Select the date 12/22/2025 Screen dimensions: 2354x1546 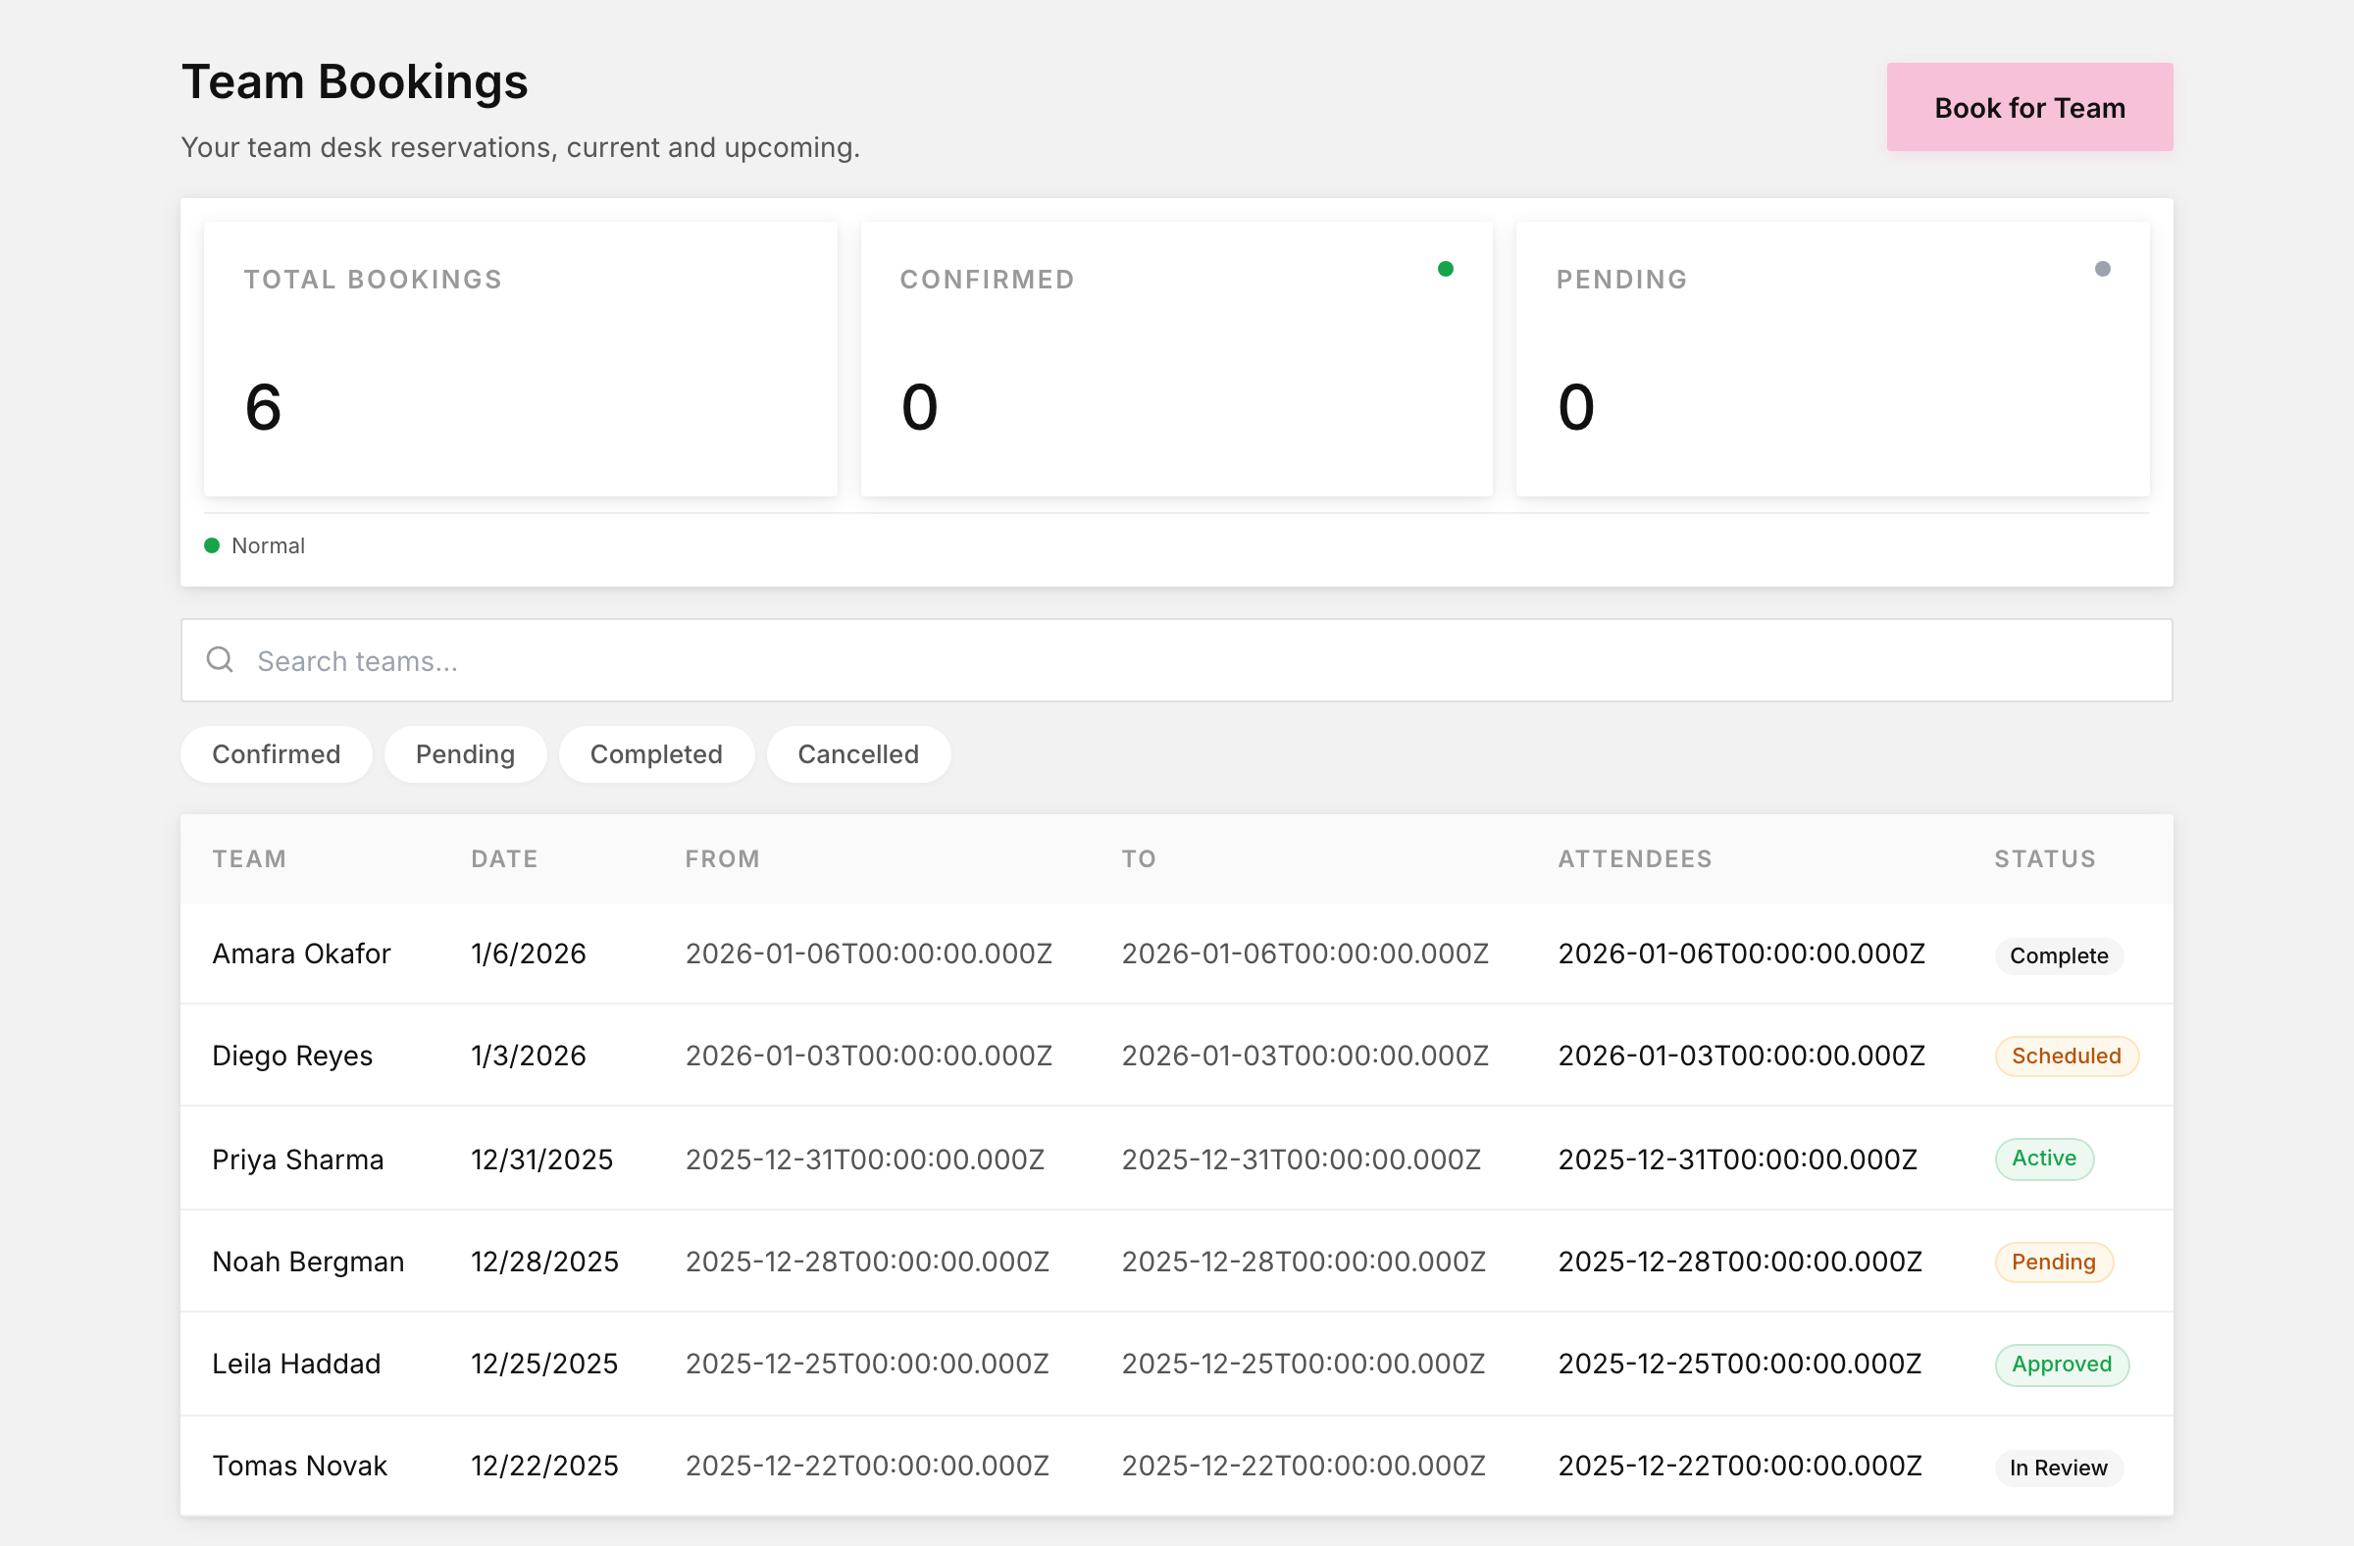[544, 1466]
